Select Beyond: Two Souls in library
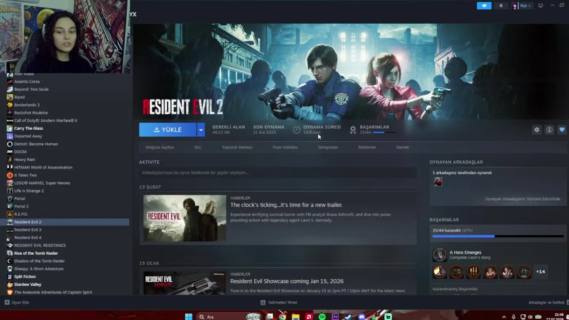 [x=31, y=89]
